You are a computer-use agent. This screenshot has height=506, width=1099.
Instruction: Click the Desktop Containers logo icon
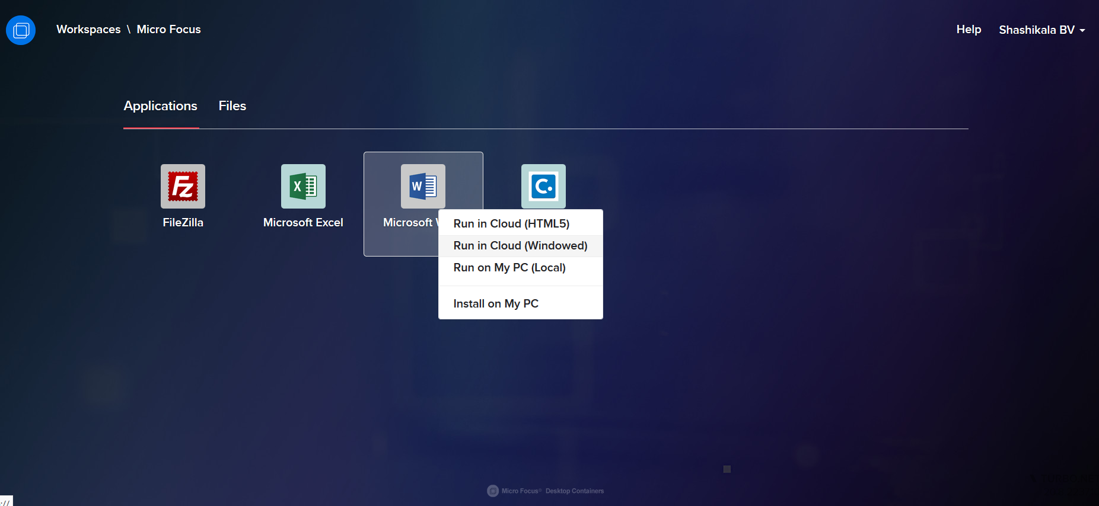(x=21, y=30)
